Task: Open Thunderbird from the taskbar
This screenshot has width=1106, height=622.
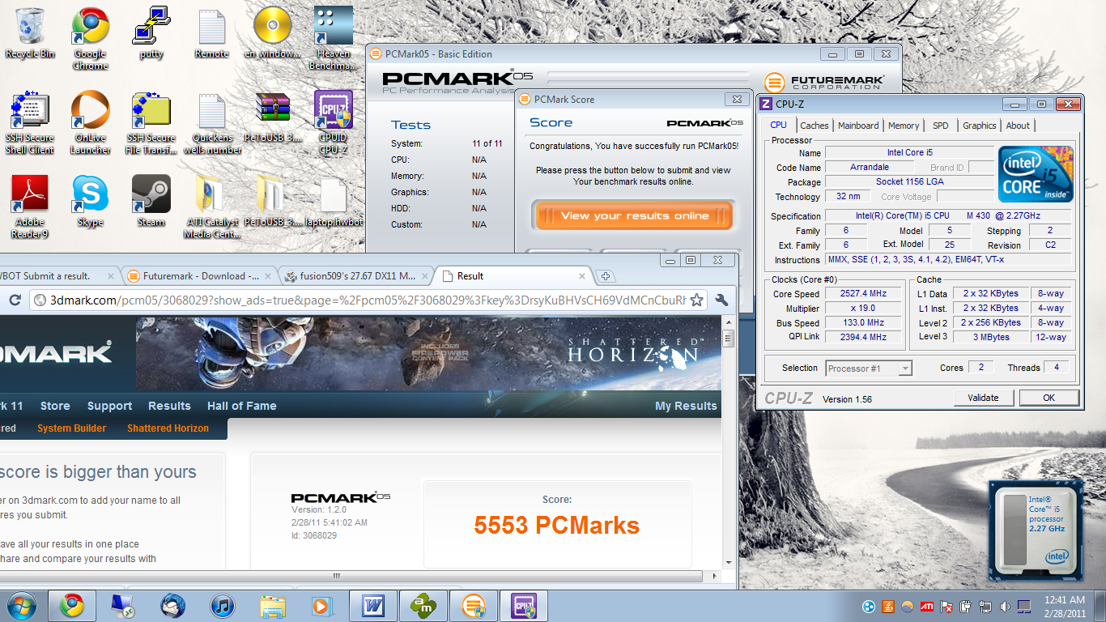Action: point(172,606)
